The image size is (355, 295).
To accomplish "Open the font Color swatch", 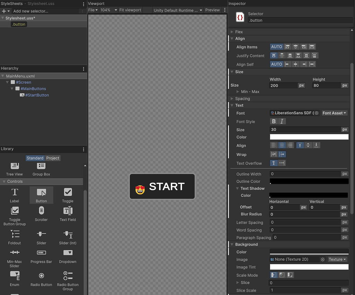I will tap(309, 137).
